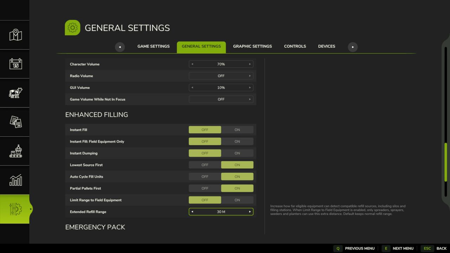This screenshot has height=253, width=450.
Task: Switch to the Devices tab
Action: (327, 46)
